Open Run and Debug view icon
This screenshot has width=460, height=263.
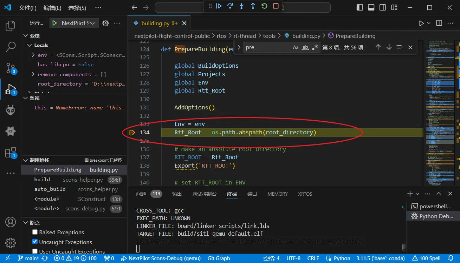[x=11, y=89]
